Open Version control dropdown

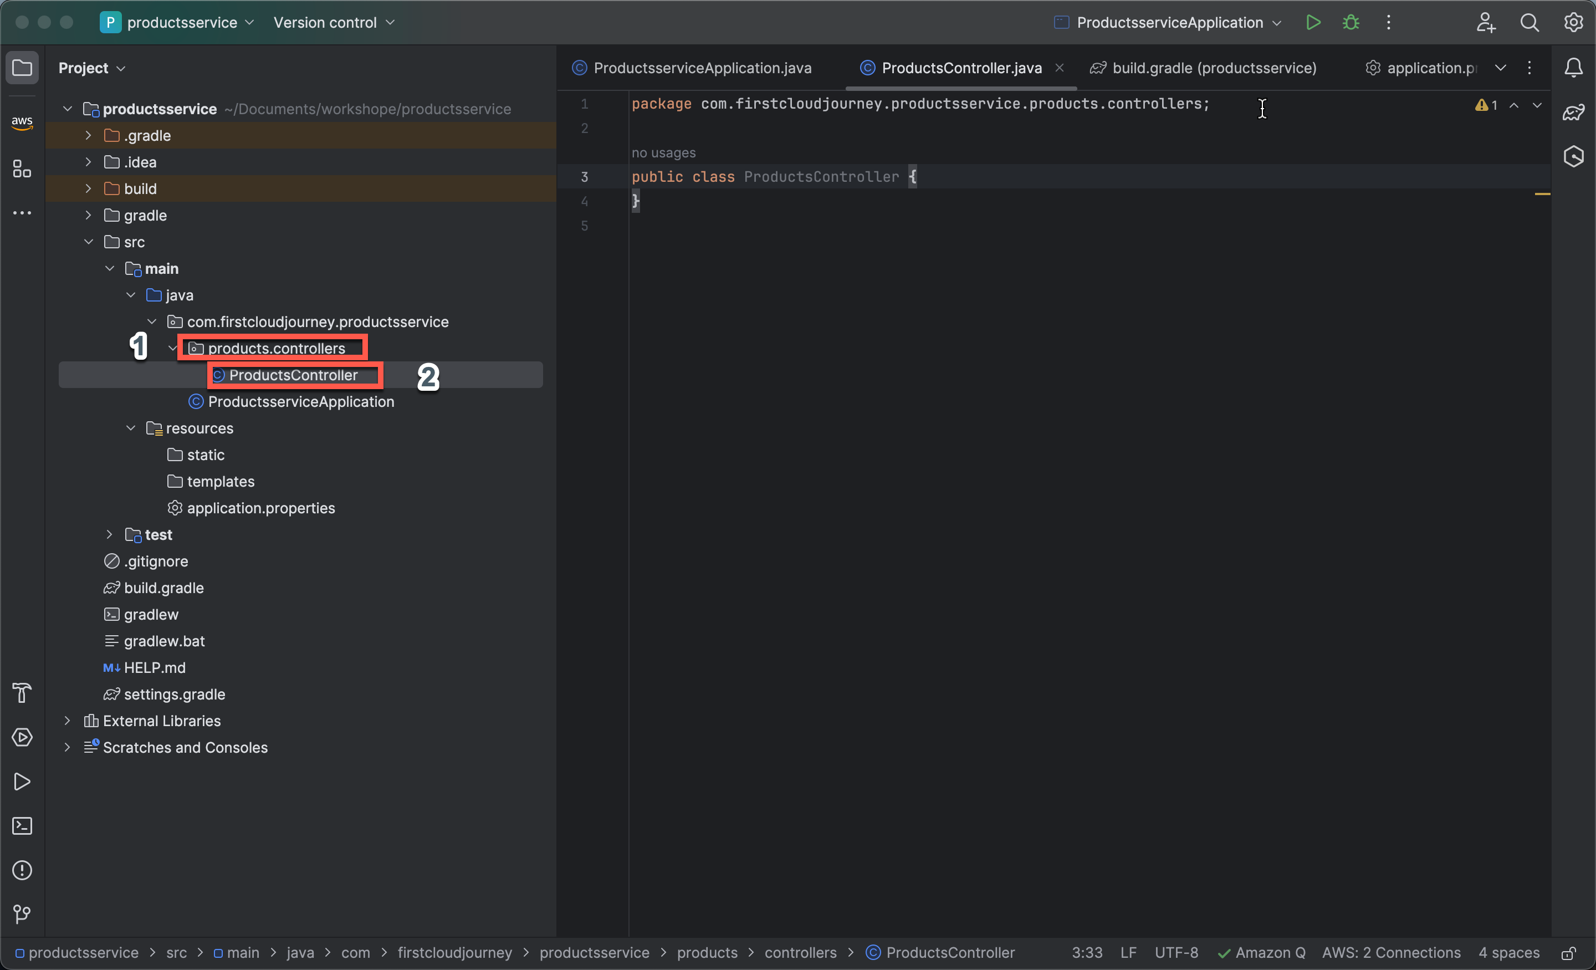(x=334, y=22)
